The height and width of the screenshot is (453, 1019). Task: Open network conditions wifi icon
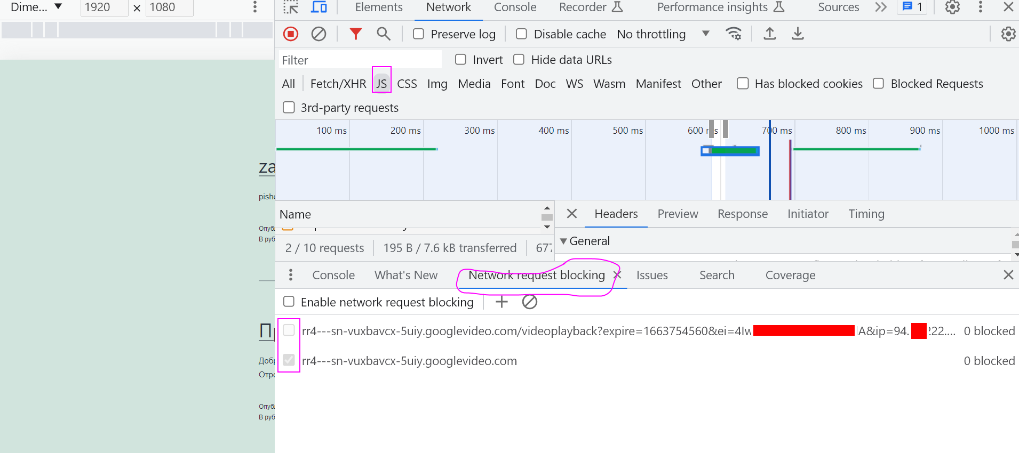734,34
